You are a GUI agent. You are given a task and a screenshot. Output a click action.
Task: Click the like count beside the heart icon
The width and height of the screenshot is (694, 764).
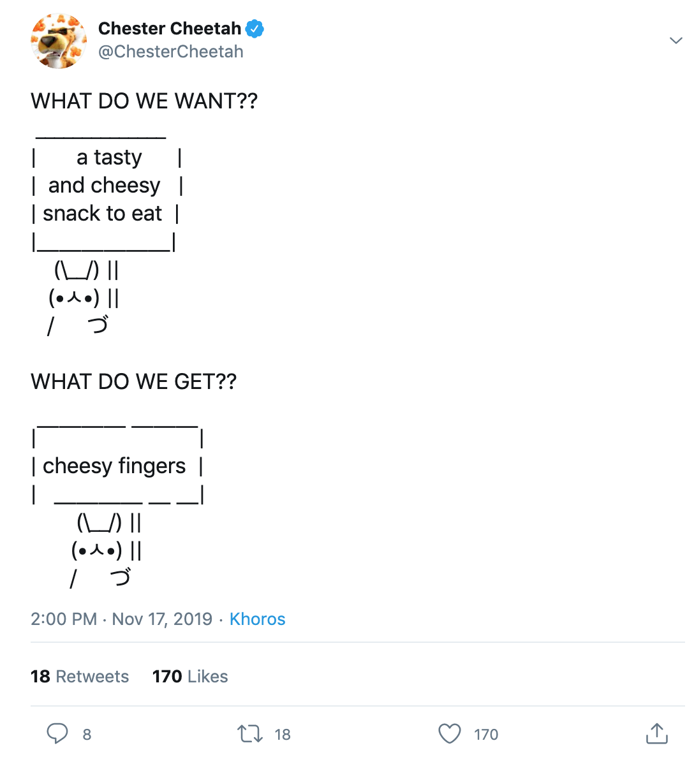click(486, 735)
